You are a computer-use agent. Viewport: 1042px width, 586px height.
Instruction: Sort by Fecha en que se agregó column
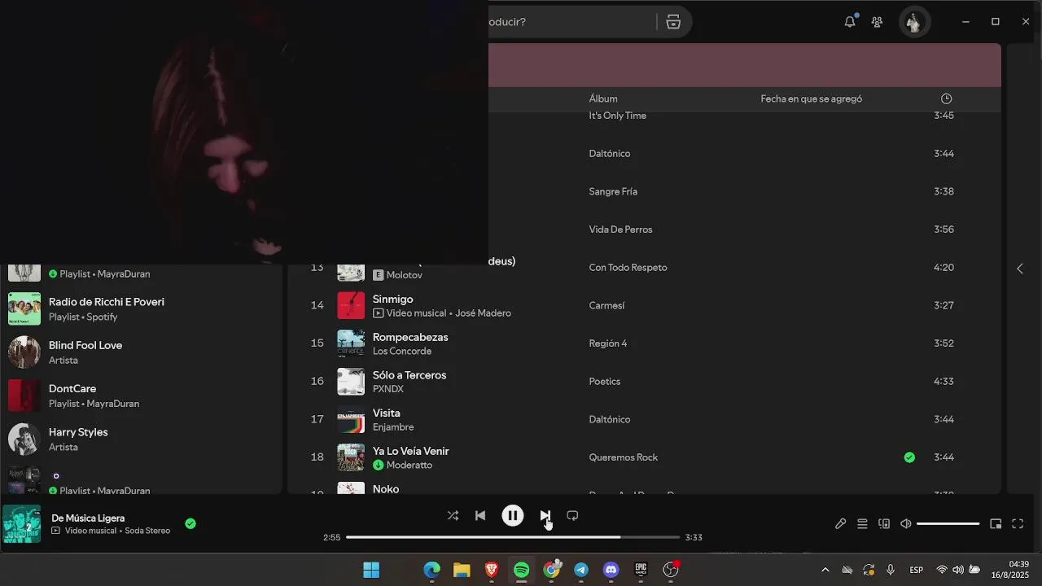(812, 98)
